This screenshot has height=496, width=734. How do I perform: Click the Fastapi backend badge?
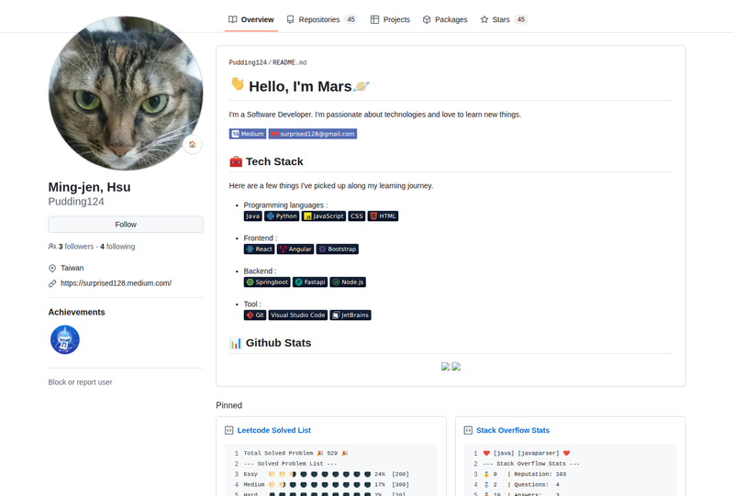click(310, 282)
